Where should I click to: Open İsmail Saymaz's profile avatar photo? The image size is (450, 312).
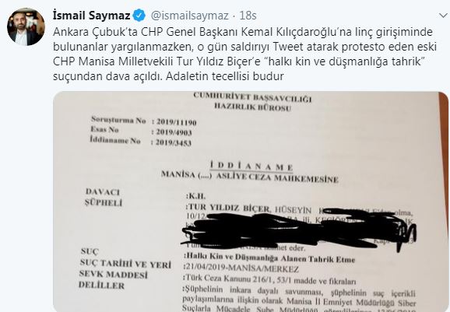[26, 26]
